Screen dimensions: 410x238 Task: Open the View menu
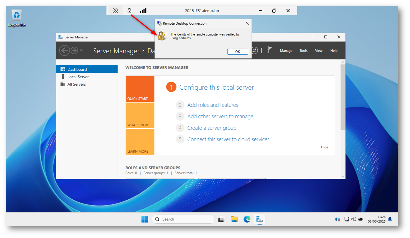click(x=319, y=51)
